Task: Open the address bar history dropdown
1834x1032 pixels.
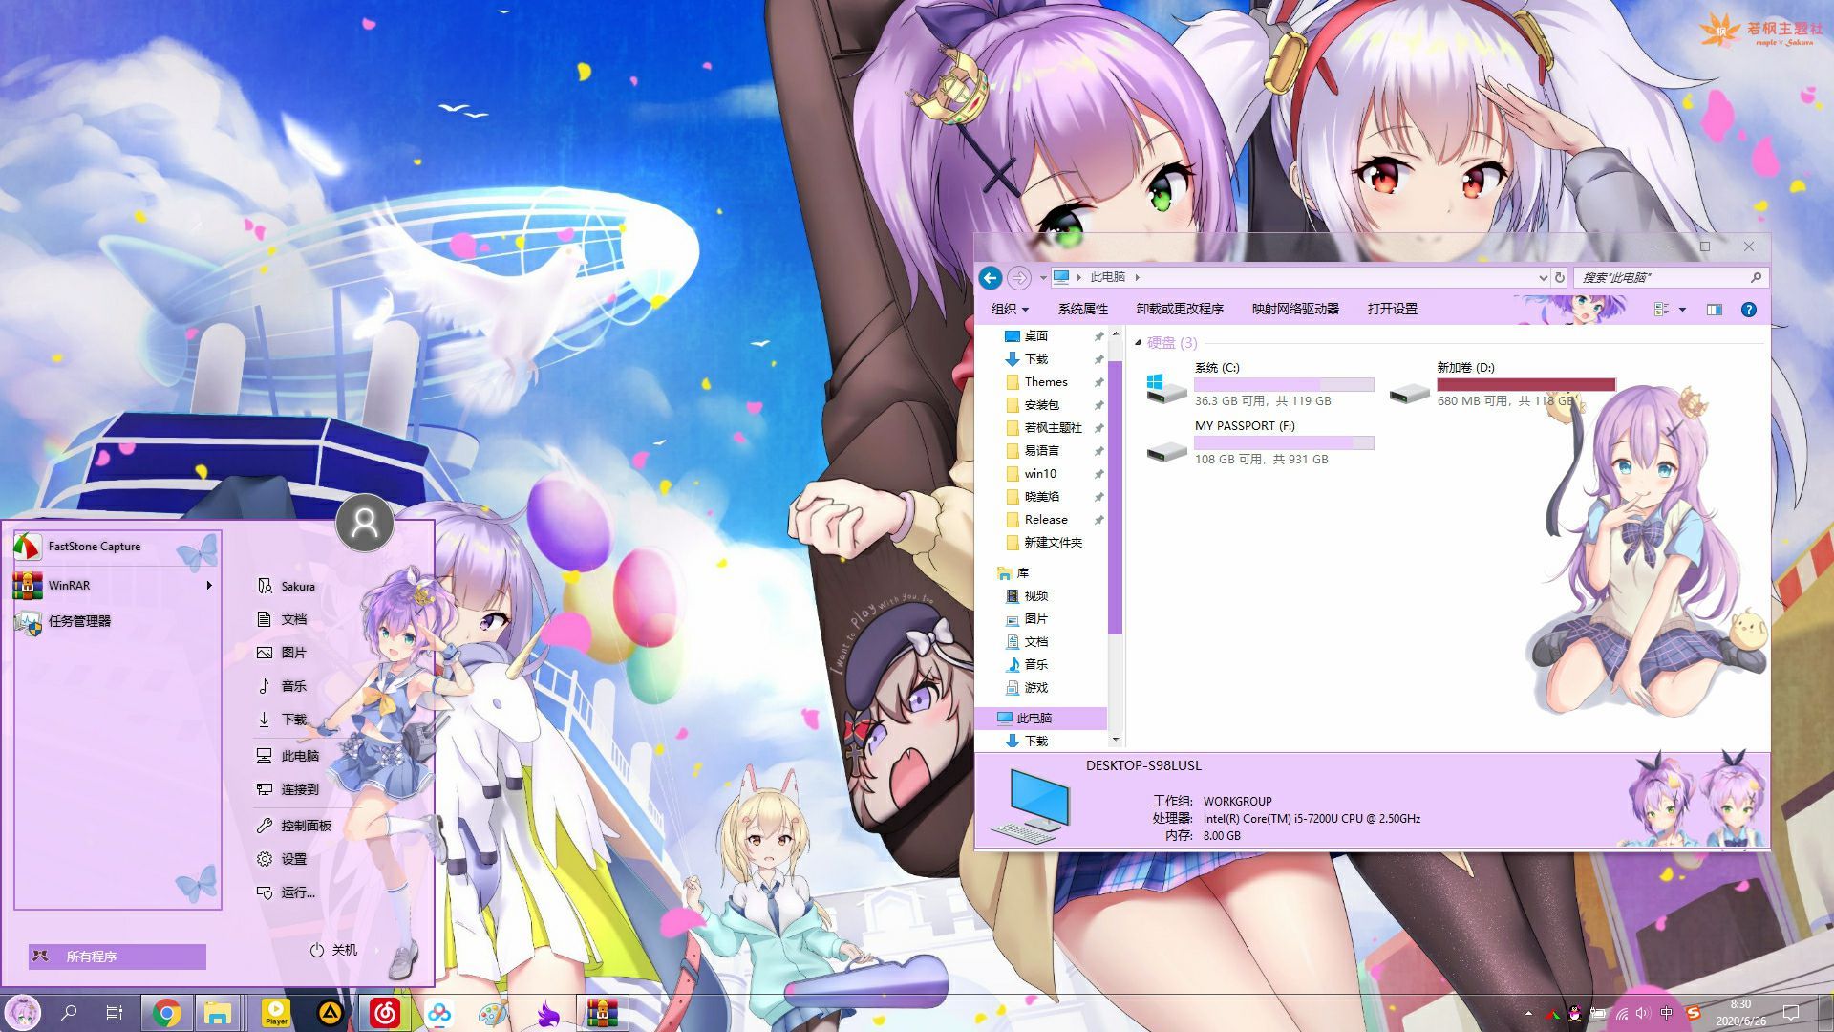Action: (x=1543, y=278)
